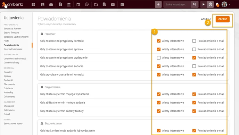Open the bank building icon
239x135 pixels.
(x=69, y=4)
